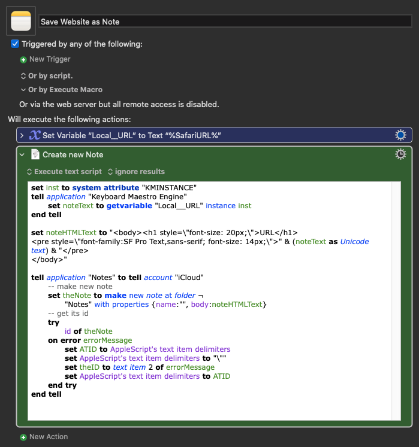Click the script document icon of Create new Note
The height and width of the screenshot is (447, 419).
pyautogui.click(x=35, y=154)
